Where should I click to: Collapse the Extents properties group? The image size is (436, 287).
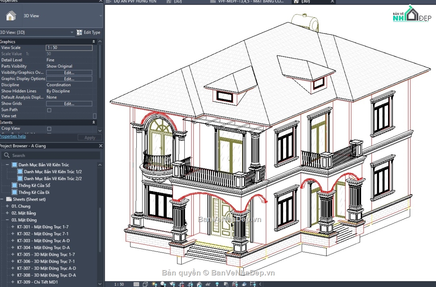94,122
